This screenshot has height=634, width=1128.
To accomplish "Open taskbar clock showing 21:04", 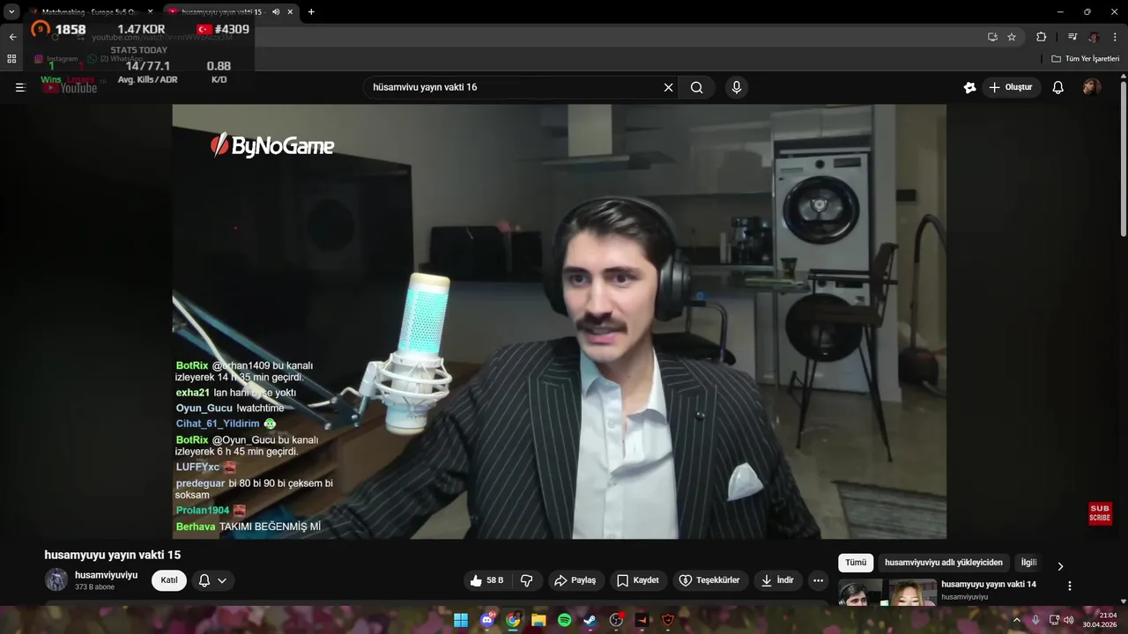I will (1100, 620).
